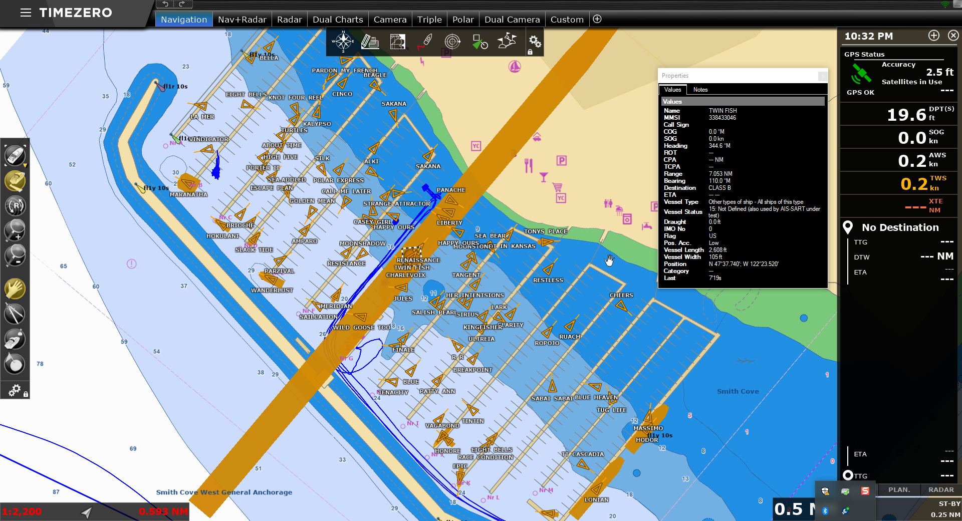Click the center on boat tool
Screen dimensions: 962x521
15,156
